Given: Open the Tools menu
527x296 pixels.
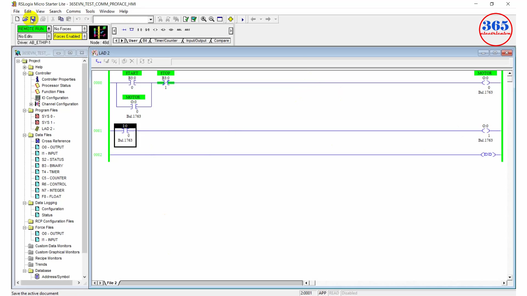Looking at the screenshot, I should pos(90,11).
